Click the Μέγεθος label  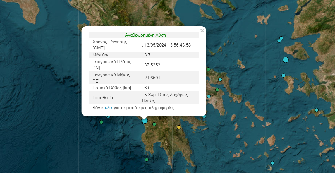pyautogui.click(x=101, y=55)
